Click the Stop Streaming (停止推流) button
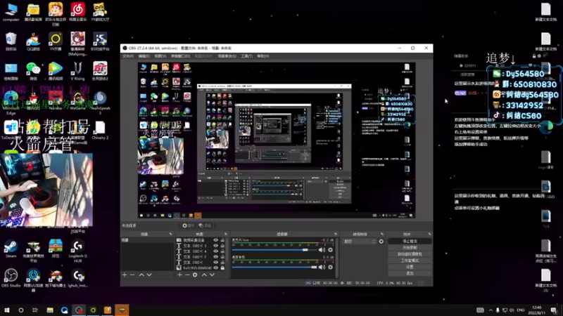This screenshot has width=563, height=316. [x=410, y=241]
